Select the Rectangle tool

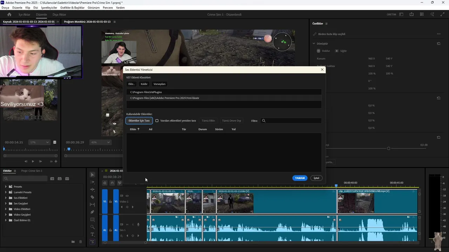tap(92, 219)
